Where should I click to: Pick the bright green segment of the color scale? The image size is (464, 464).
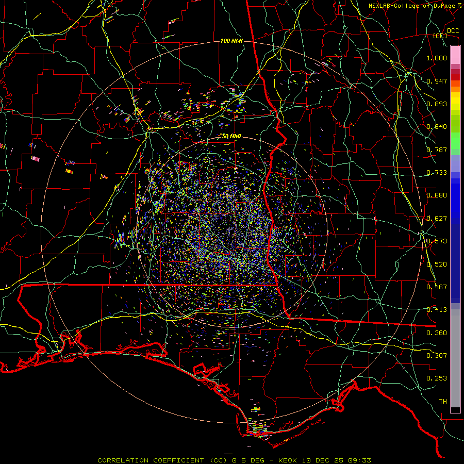[455, 141]
